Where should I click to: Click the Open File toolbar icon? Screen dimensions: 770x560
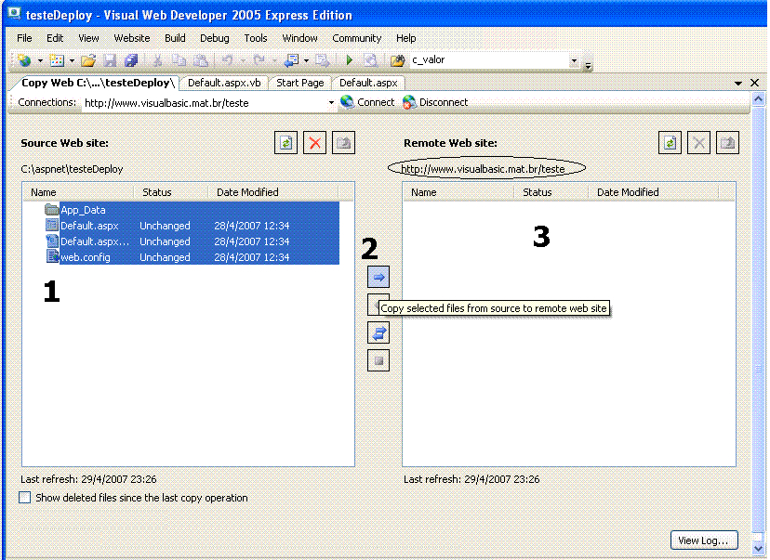87,61
